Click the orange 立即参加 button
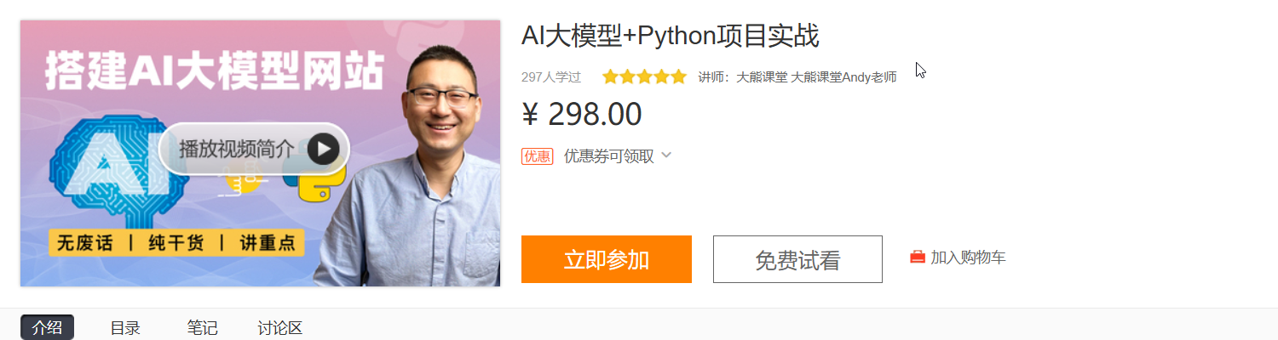Viewport: 1278px width, 340px height. pos(607,259)
